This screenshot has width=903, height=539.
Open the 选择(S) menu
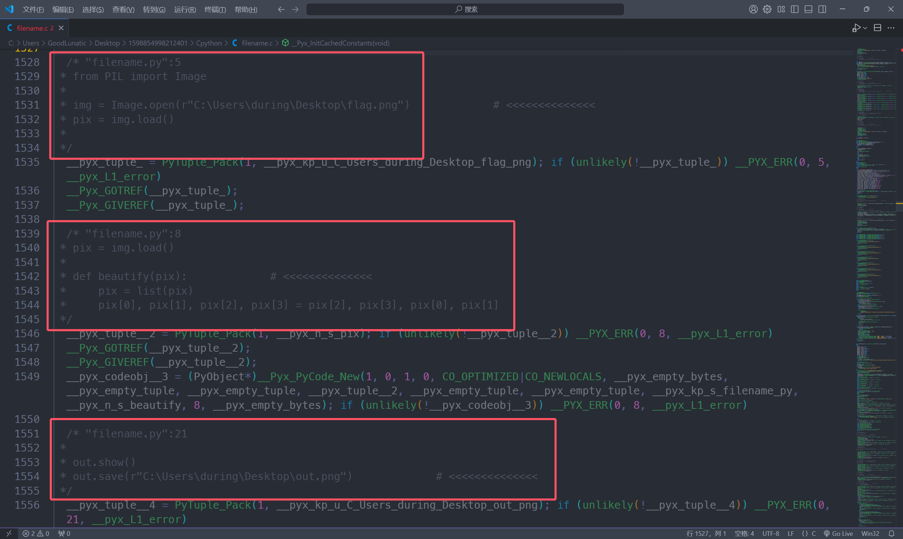coord(93,10)
